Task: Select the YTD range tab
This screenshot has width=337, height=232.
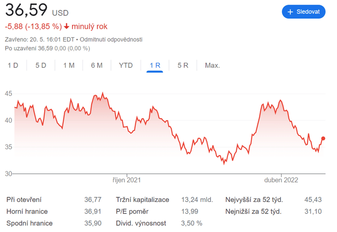Action: pos(126,65)
